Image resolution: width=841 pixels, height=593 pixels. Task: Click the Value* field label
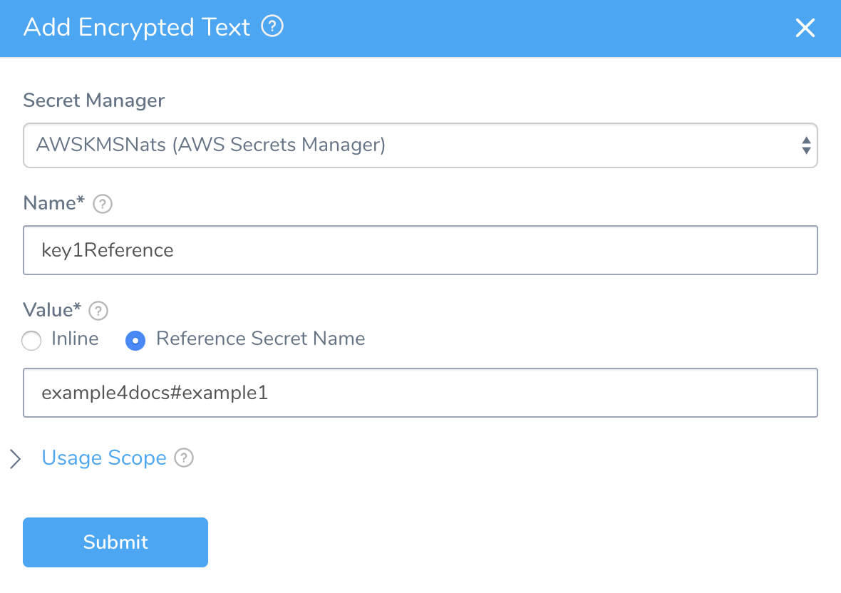pyautogui.click(x=52, y=310)
